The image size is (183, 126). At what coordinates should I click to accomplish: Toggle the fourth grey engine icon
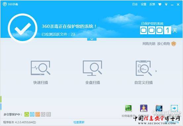[43, 114]
